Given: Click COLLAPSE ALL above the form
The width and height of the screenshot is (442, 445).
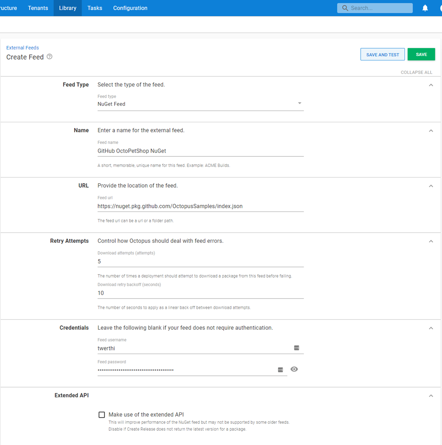Looking at the screenshot, I should point(416,72).
